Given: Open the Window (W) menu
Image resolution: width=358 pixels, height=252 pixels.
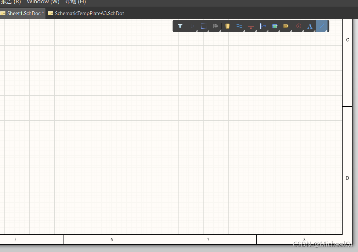Looking at the screenshot, I should pyautogui.click(x=43, y=2).
